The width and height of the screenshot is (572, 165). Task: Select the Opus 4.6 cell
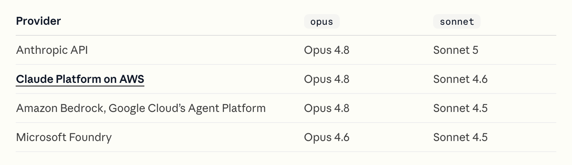[326, 137]
